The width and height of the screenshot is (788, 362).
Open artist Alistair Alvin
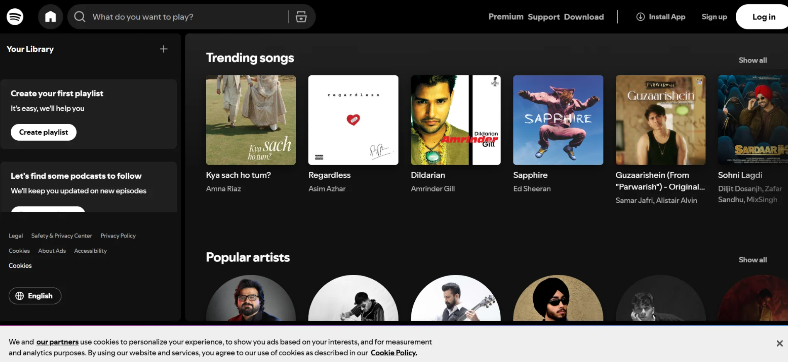(x=677, y=200)
